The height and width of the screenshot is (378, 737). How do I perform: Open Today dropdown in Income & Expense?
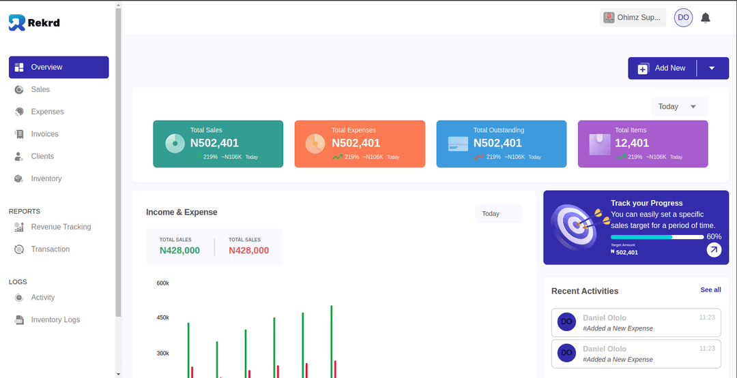point(498,214)
